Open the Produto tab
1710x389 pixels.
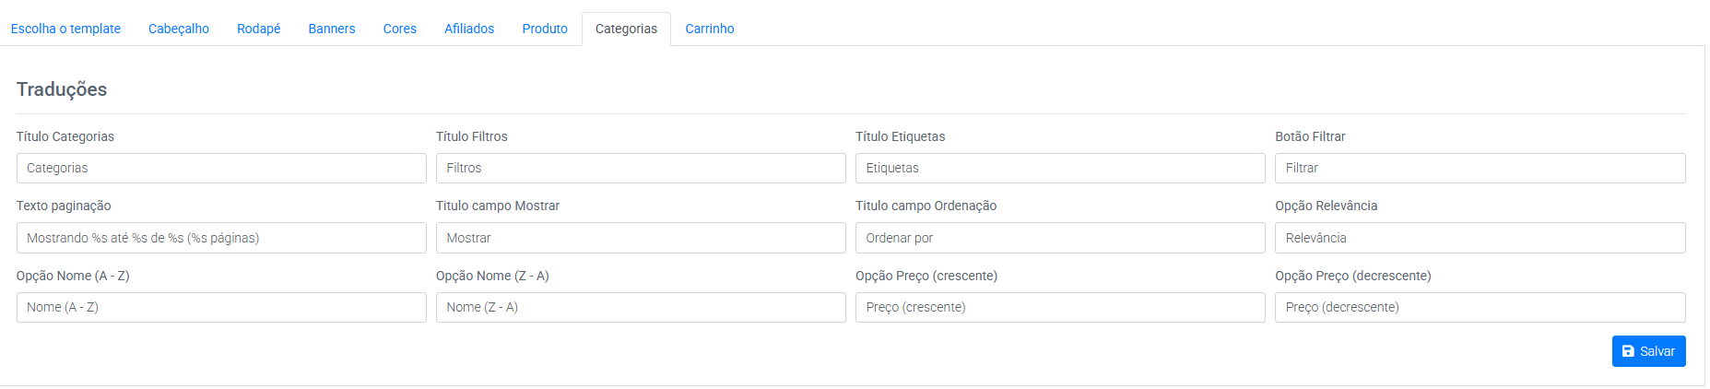[x=545, y=29]
